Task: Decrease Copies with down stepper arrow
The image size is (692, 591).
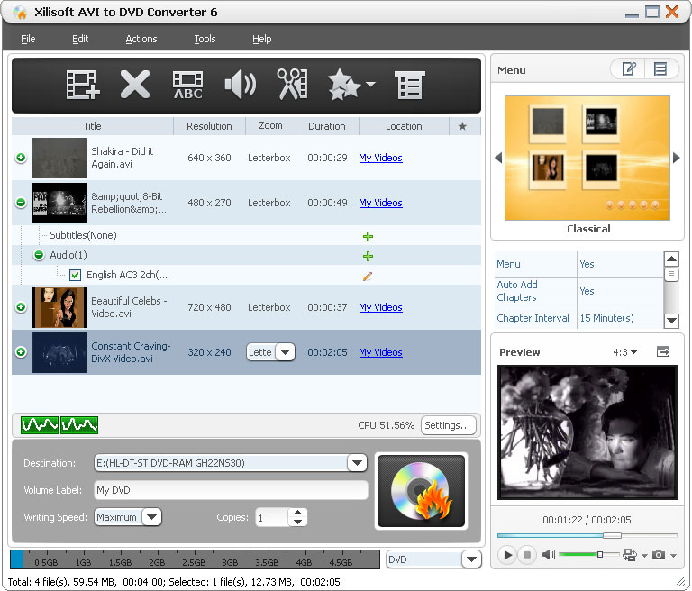Action: pyautogui.click(x=298, y=522)
